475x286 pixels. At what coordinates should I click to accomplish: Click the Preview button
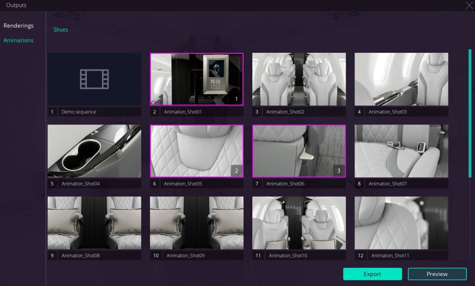tap(437, 274)
